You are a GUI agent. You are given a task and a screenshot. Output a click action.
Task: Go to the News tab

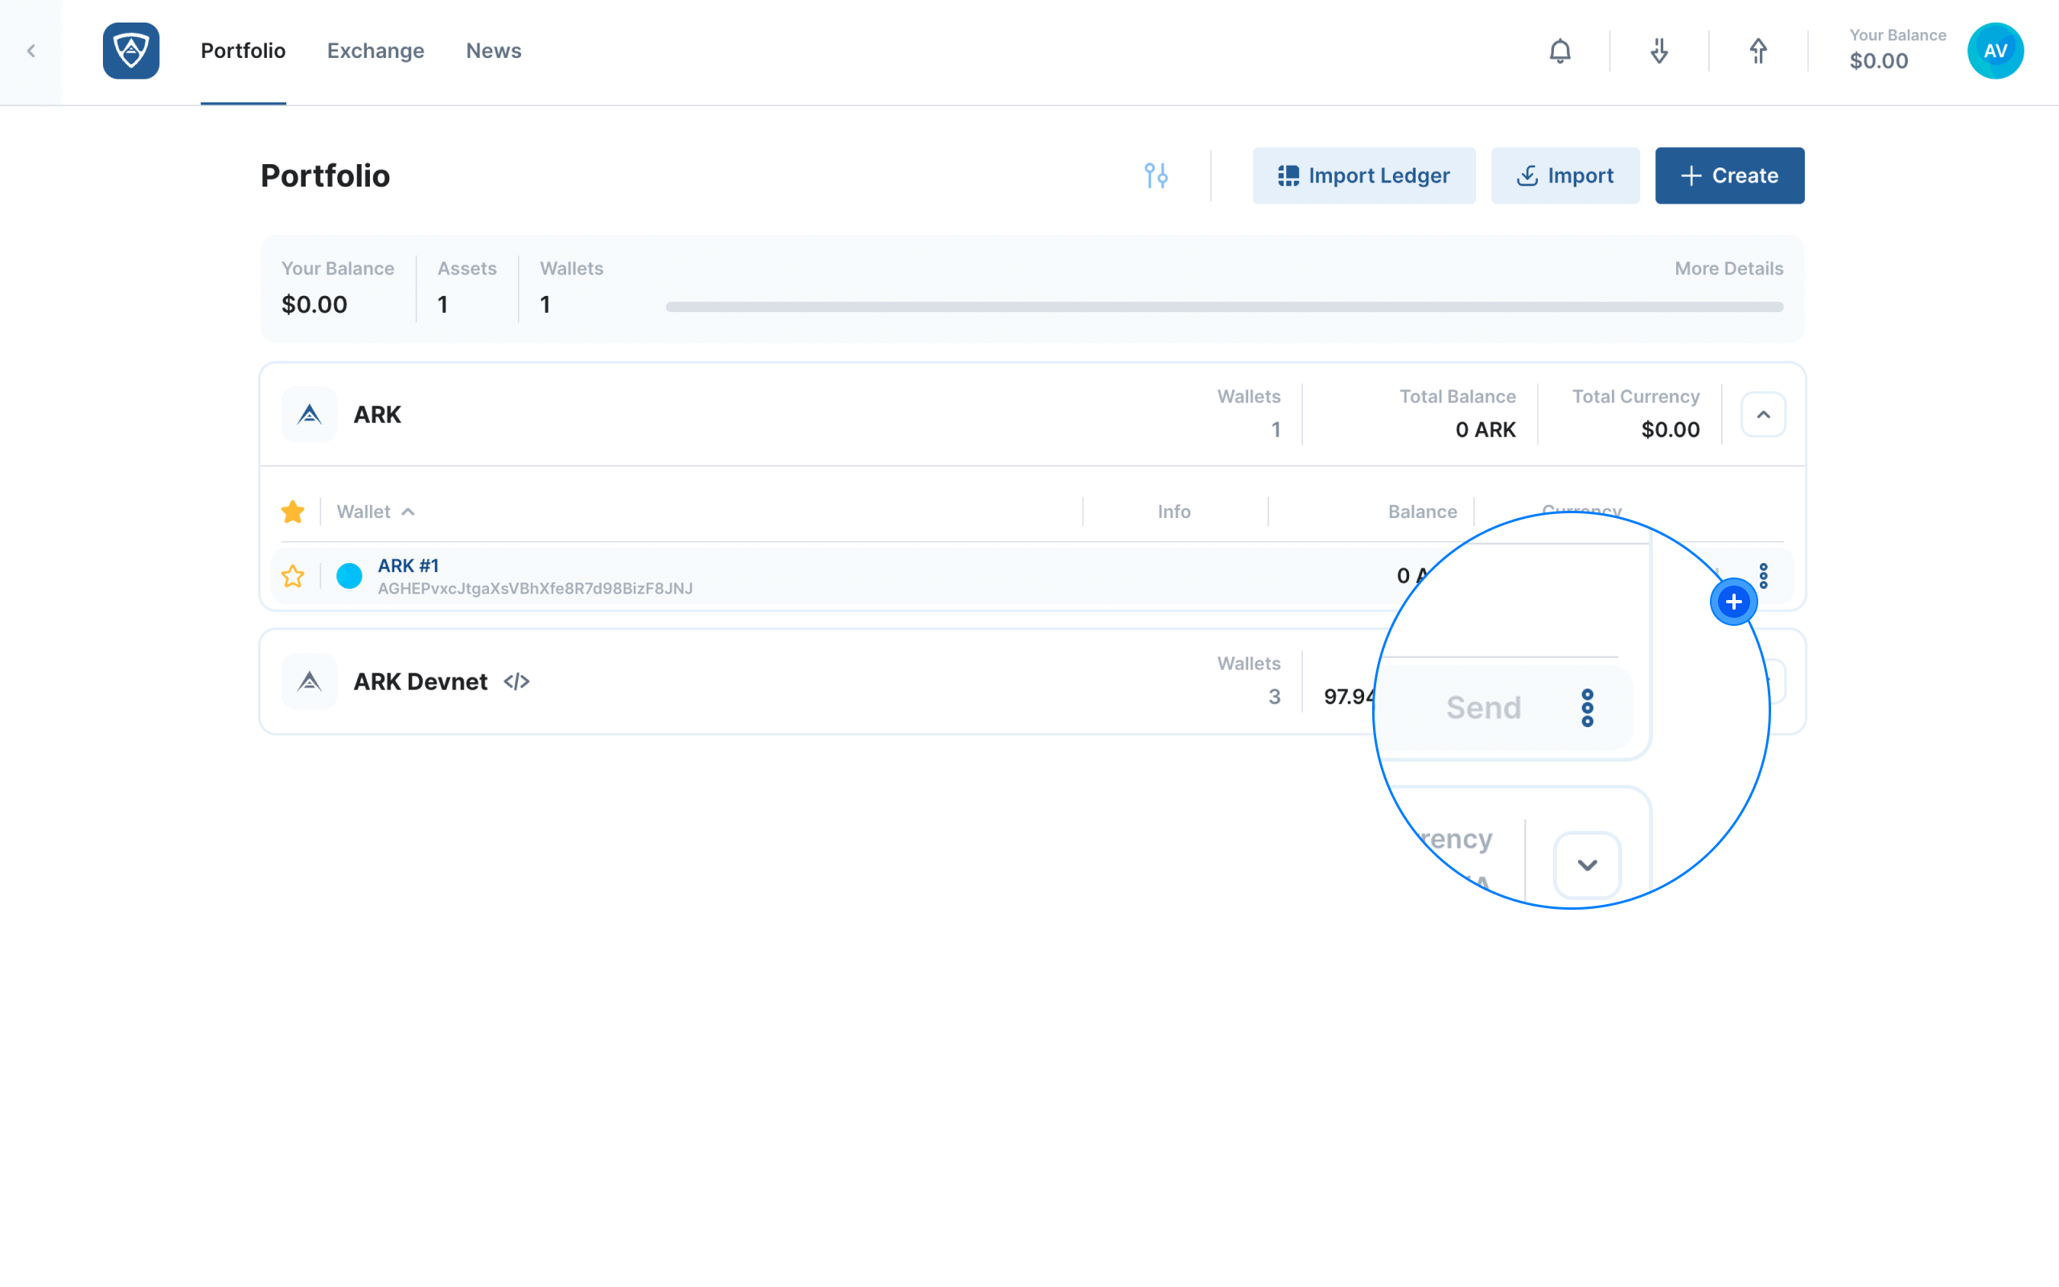[x=494, y=51]
